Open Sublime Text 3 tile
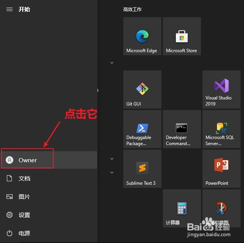Viewport: 244px width, 243px height. click(142, 169)
